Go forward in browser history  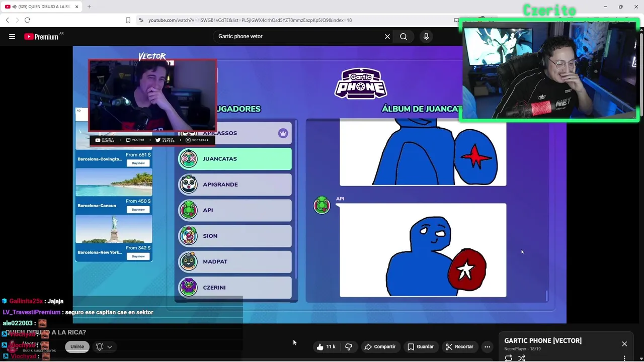pos(17,20)
